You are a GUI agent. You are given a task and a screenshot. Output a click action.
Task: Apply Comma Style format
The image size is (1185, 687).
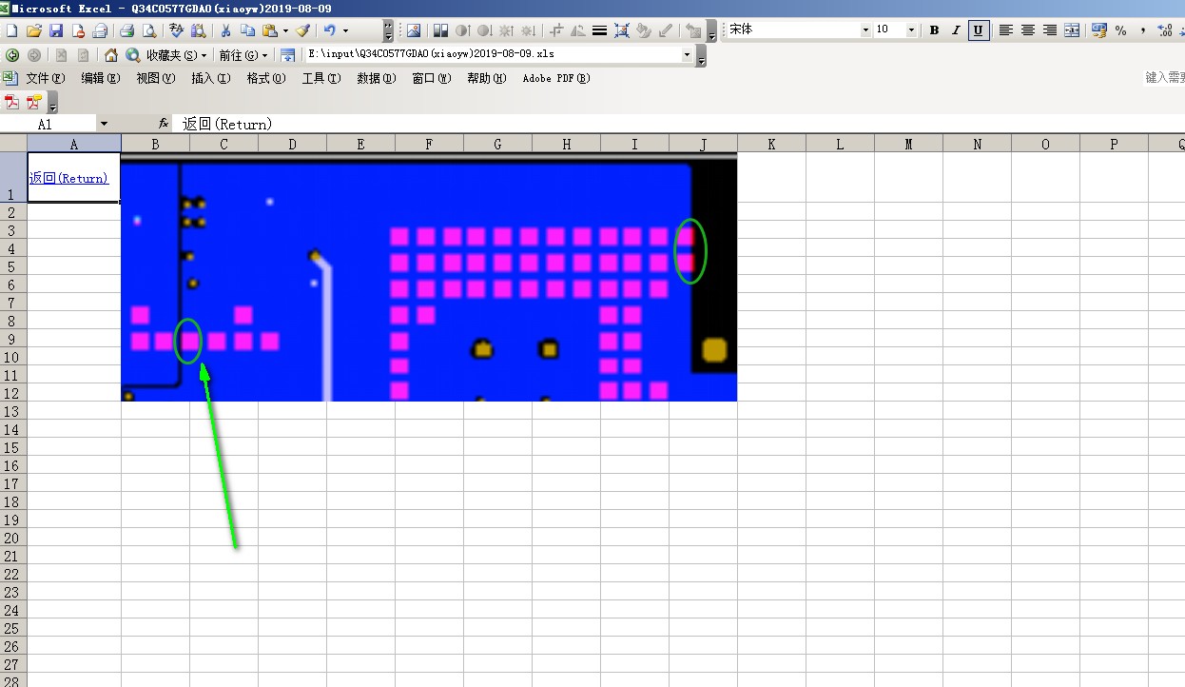pos(1142,30)
